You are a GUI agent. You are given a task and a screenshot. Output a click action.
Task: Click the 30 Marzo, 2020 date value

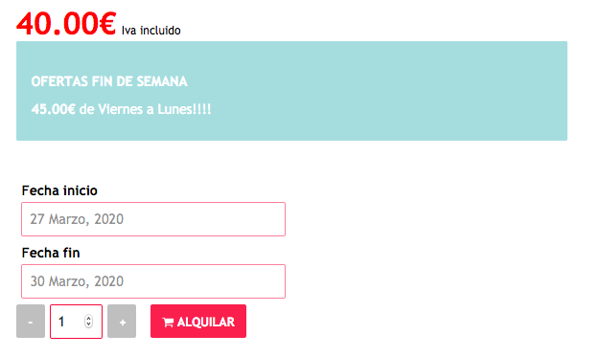pyautogui.click(x=77, y=281)
